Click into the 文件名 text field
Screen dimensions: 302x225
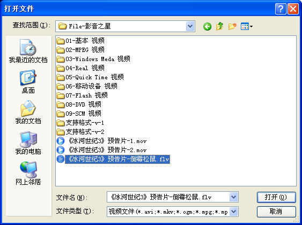pyautogui.click(x=168, y=197)
